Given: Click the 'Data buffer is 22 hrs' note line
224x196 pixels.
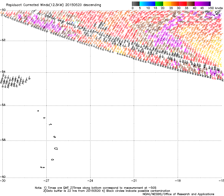Looking at the screenshot, I should [107, 191].
